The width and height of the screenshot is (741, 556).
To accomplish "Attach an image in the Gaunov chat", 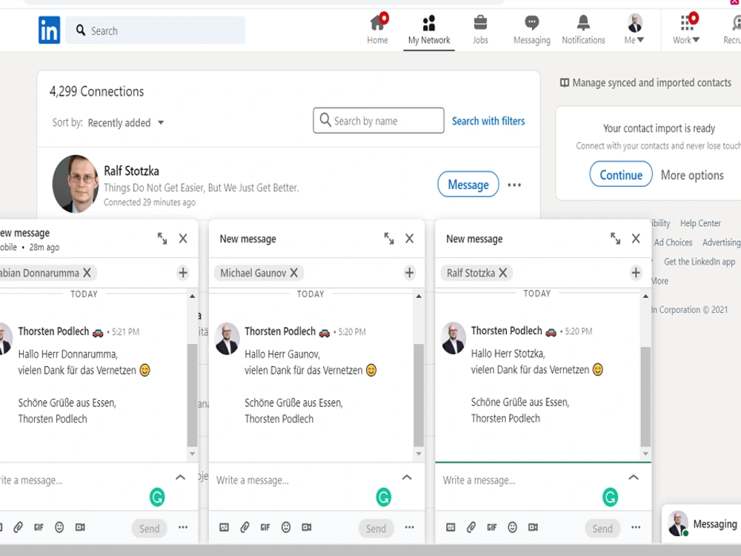I will tap(224, 527).
